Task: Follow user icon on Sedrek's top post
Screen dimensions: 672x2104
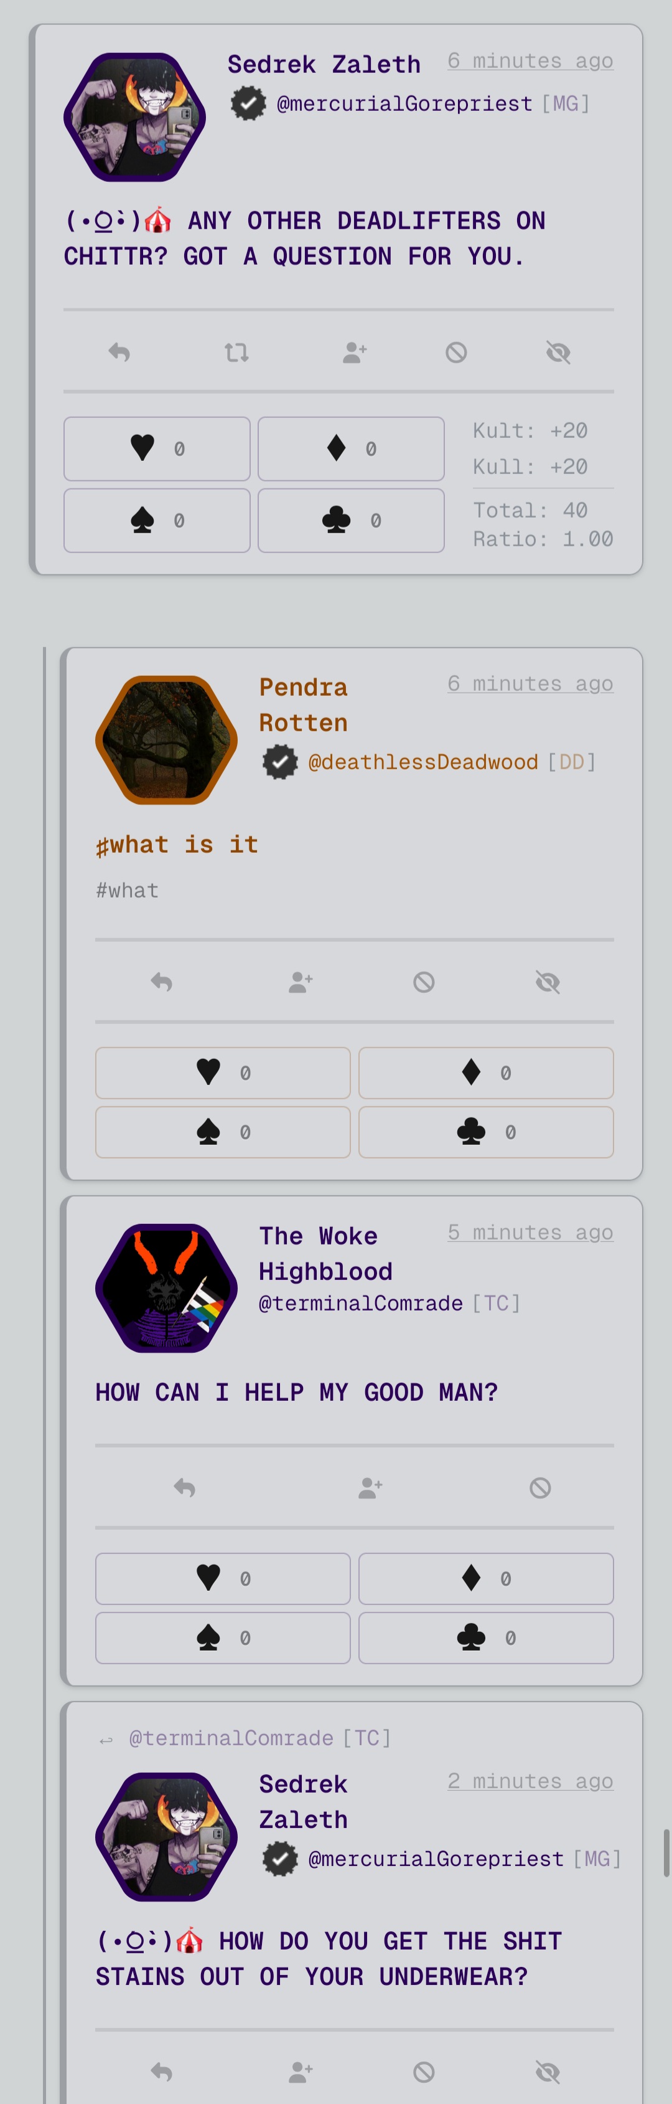Action: tap(355, 352)
